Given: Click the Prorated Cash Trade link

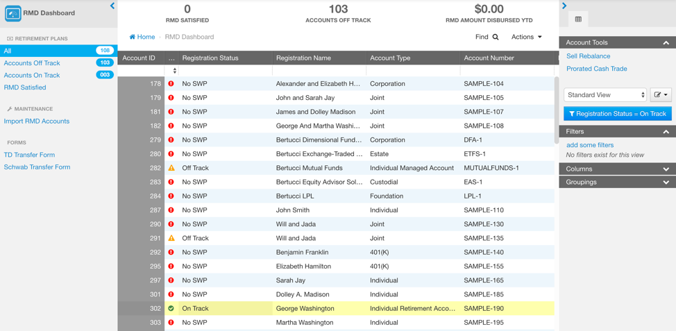Looking at the screenshot, I should (x=597, y=69).
